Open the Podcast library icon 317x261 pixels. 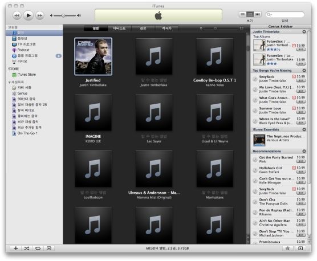pyautogui.click(x=14, y=50)
